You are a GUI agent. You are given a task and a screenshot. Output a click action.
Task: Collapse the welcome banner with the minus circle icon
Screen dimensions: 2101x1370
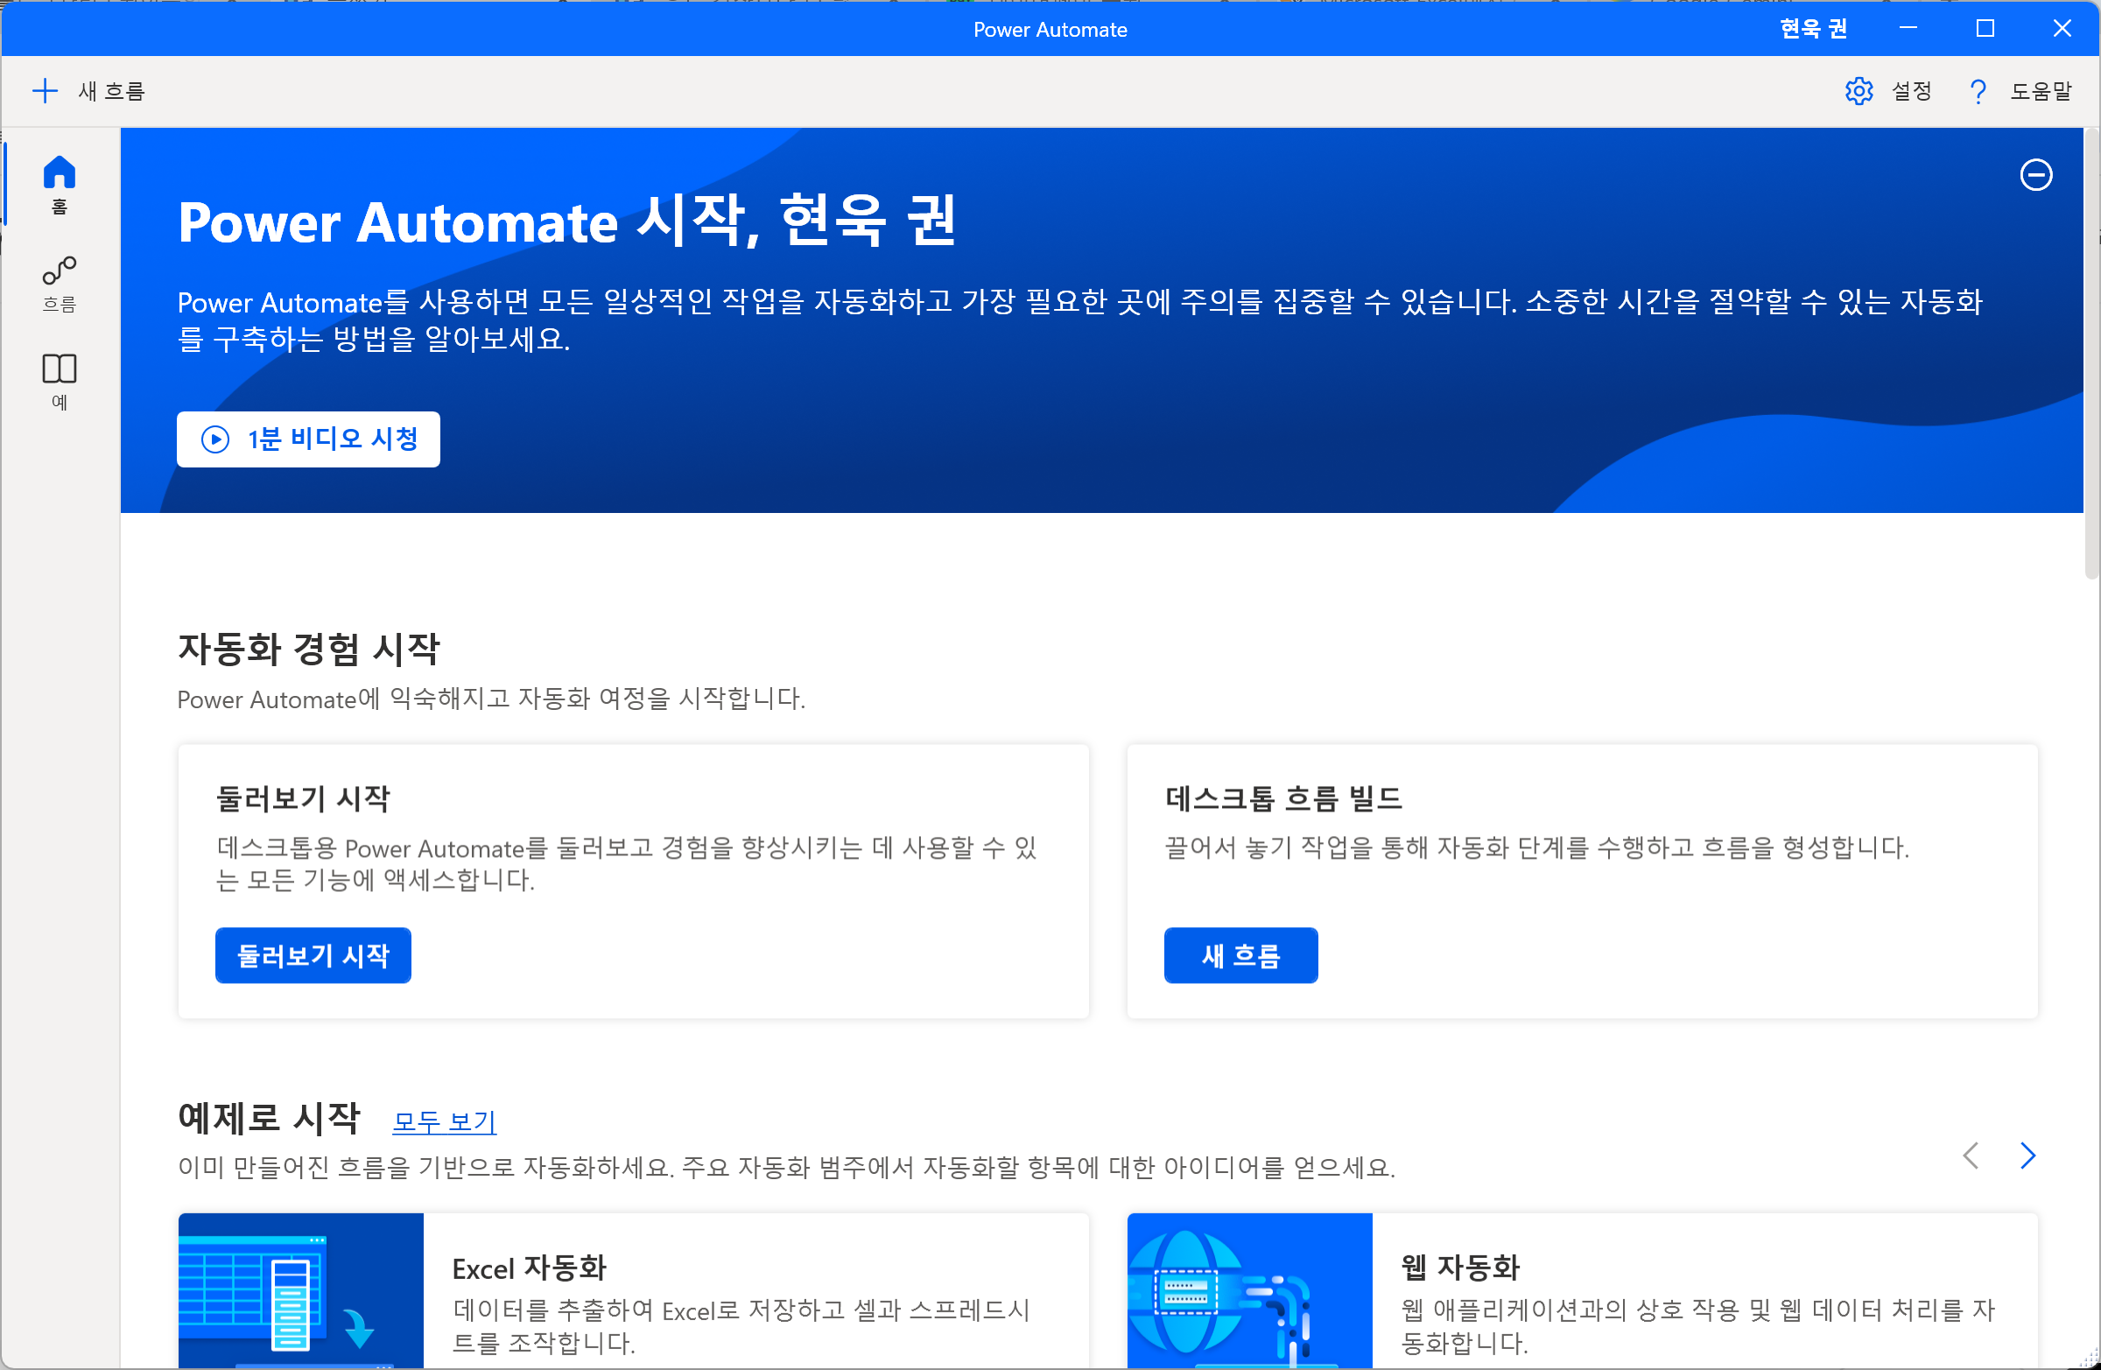pyautogui.click(x=2035, y=175)
